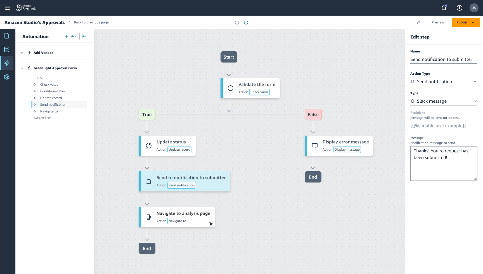
Task: Click the Publish button
Action: pos(463,22)
